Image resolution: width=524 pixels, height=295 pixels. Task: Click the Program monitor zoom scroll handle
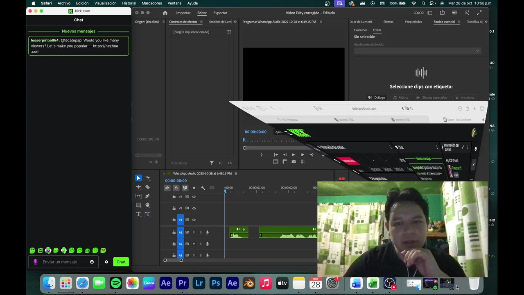pyautogui.click(x=244, y=148)
